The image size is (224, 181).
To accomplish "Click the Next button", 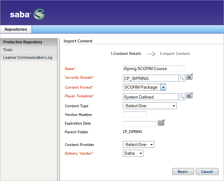I will pos(183,172).
